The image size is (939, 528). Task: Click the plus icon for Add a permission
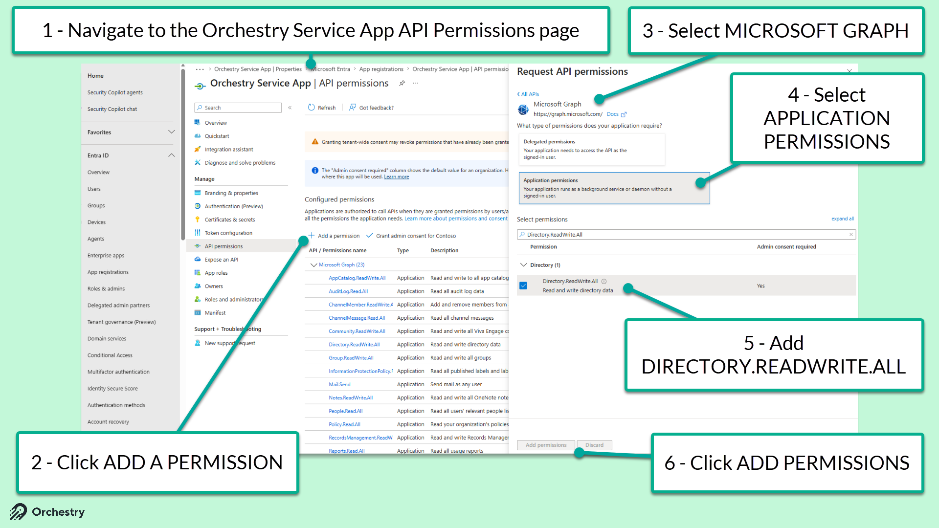(x=311, y=235)
